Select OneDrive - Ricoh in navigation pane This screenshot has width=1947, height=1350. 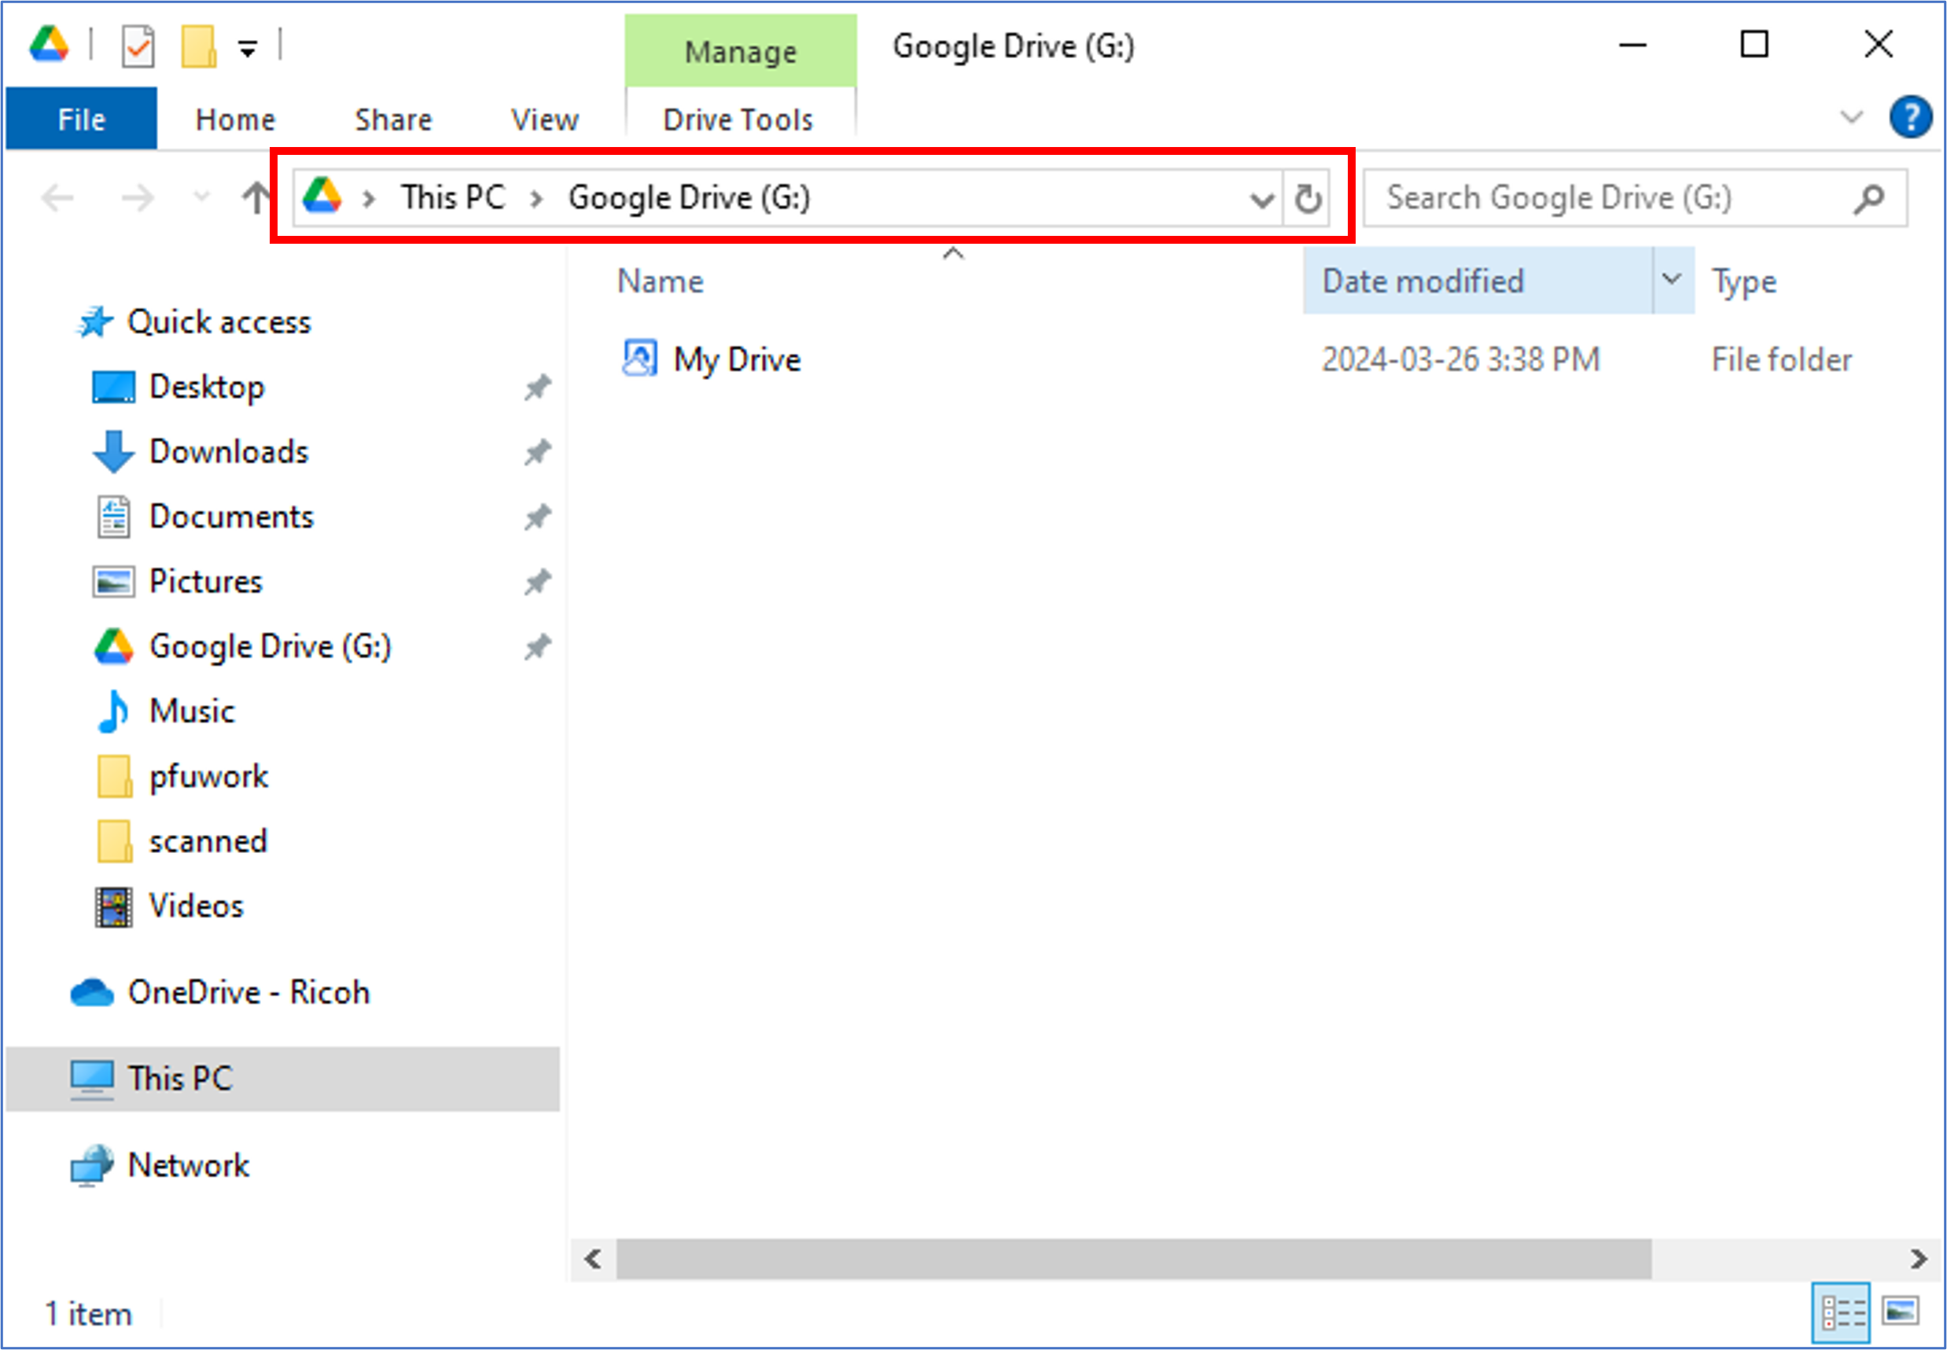[x=248, y=992]
